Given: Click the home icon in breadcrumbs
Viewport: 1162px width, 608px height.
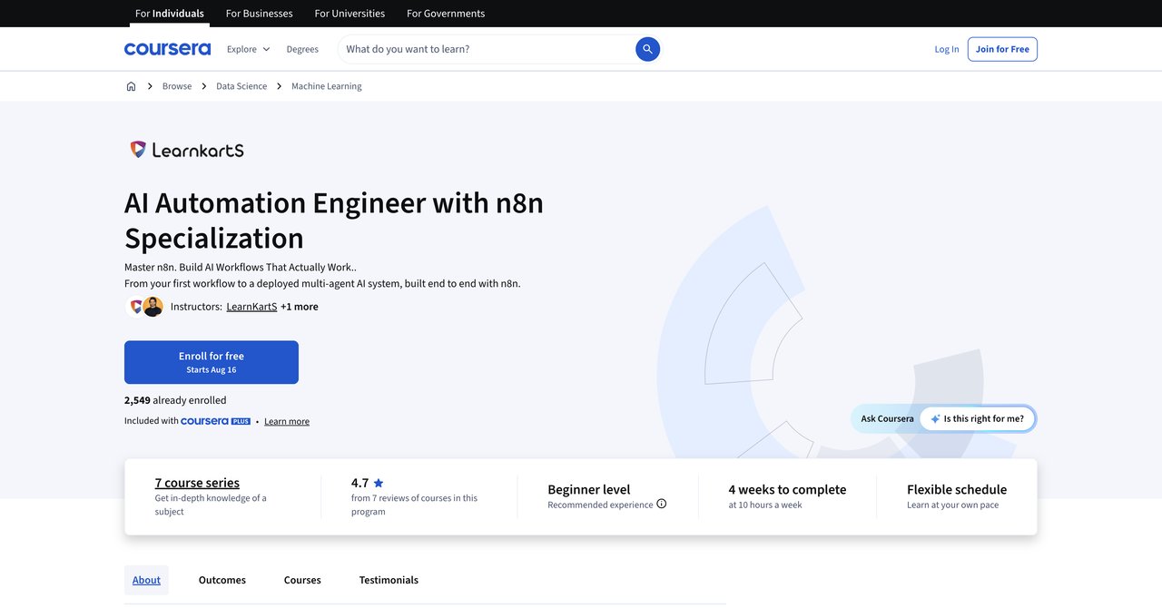Looking at the screenshot, I should 131,86.
